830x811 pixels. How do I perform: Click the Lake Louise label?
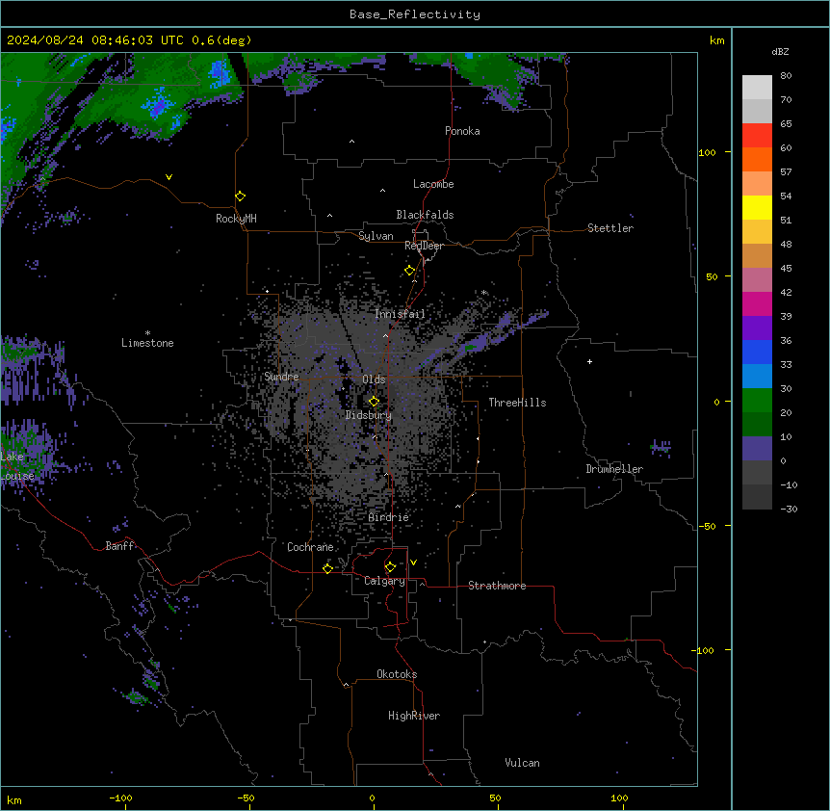pyautogui.click(x=17, y=466)
